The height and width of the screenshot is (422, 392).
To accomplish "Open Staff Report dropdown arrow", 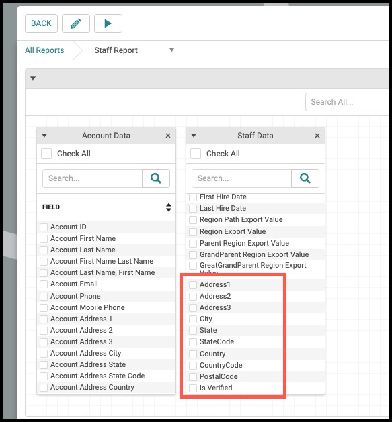I will [171, 50].
